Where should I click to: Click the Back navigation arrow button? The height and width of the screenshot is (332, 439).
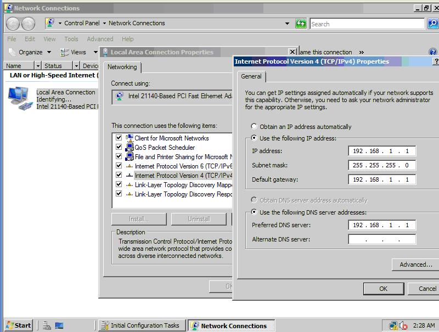[x=13, y=24]
